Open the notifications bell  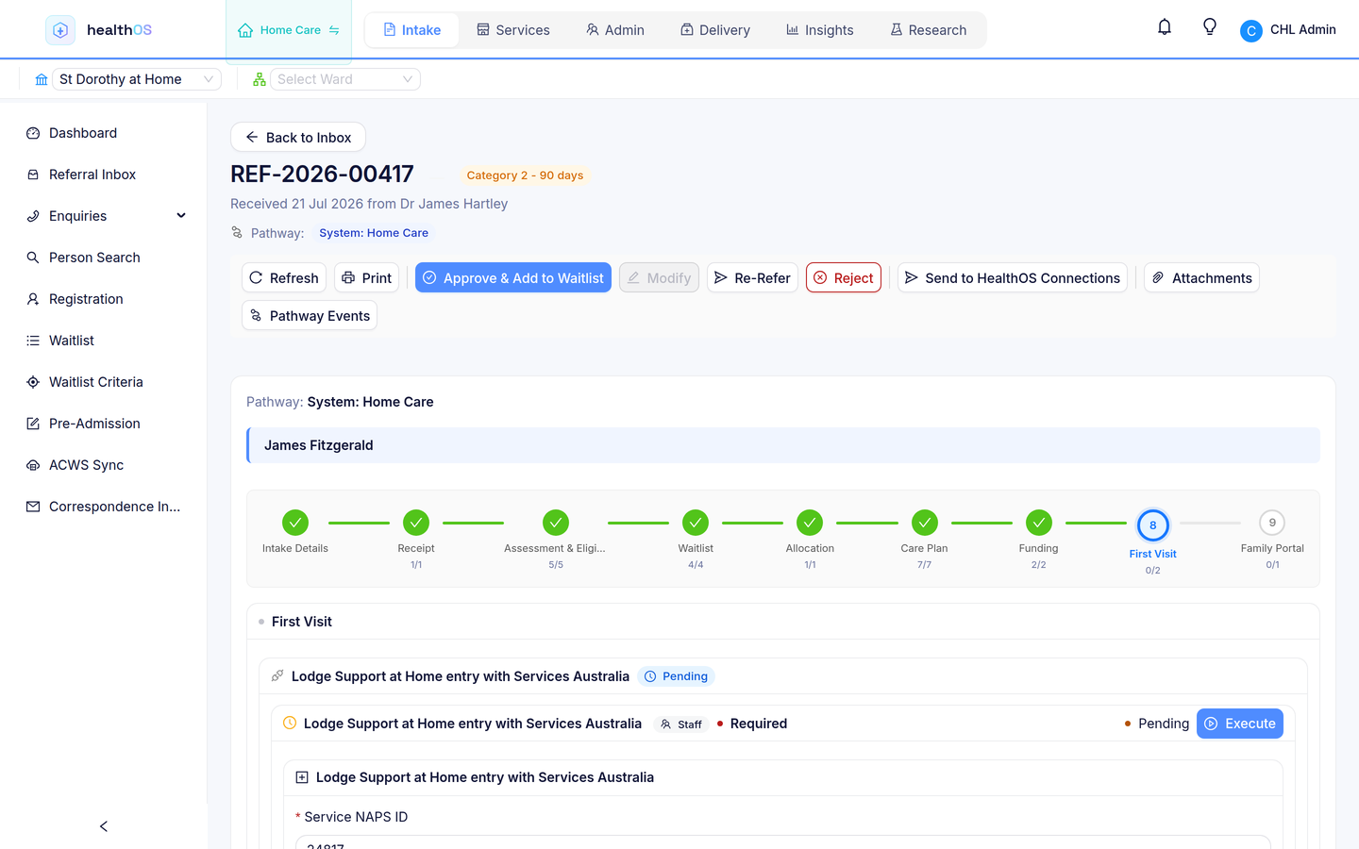coord(1165,27)
